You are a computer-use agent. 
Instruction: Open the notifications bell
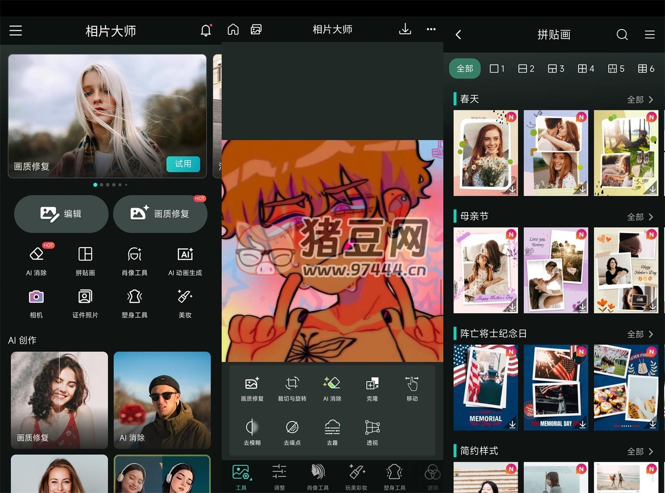206,30
